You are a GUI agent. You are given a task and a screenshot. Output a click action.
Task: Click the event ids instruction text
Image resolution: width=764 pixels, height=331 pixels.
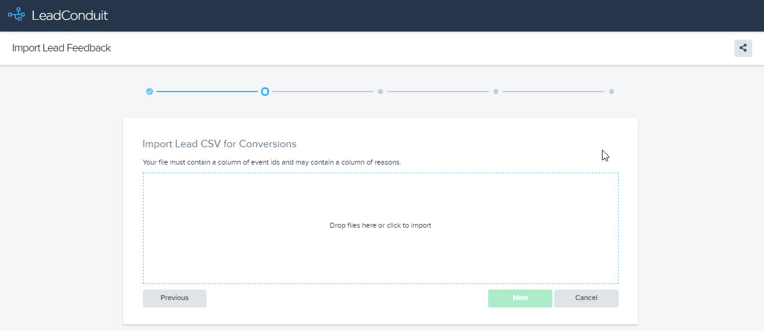(x=272, y=162)
